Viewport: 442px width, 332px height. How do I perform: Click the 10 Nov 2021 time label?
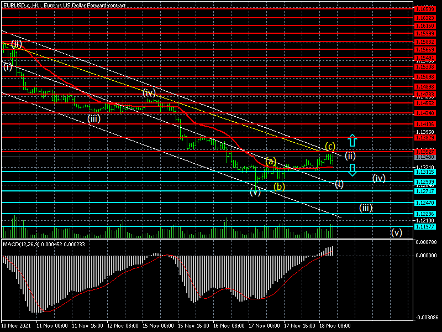pyautogui.click(x=15, y=326)
